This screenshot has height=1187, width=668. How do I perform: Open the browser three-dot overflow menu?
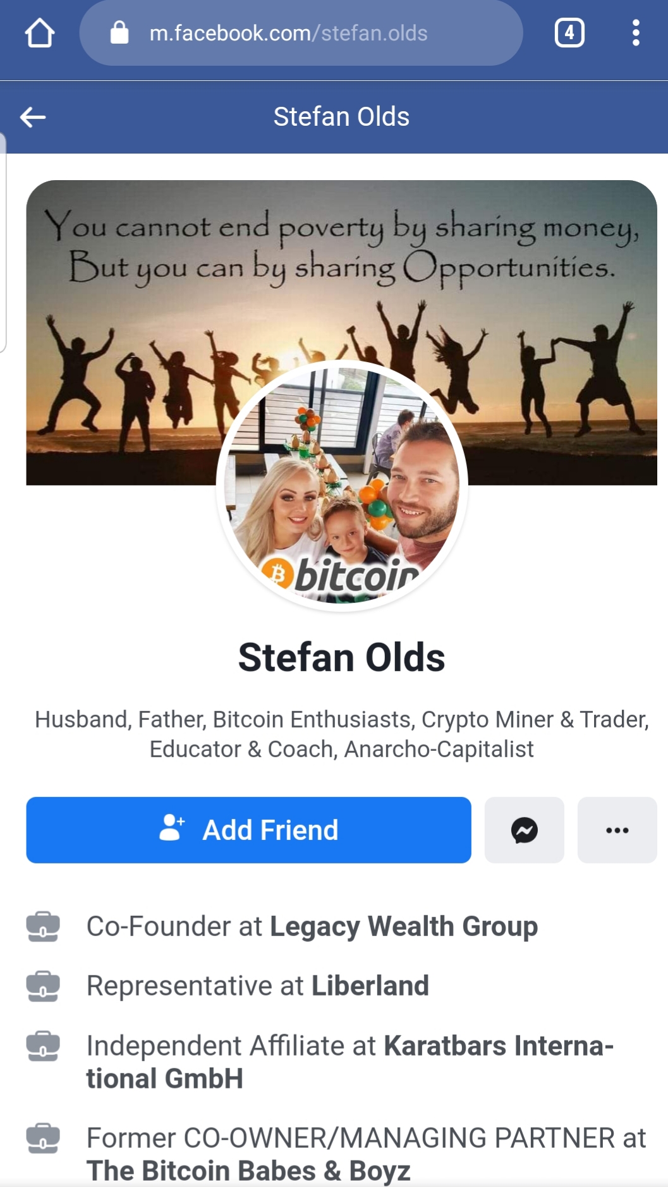636,33
